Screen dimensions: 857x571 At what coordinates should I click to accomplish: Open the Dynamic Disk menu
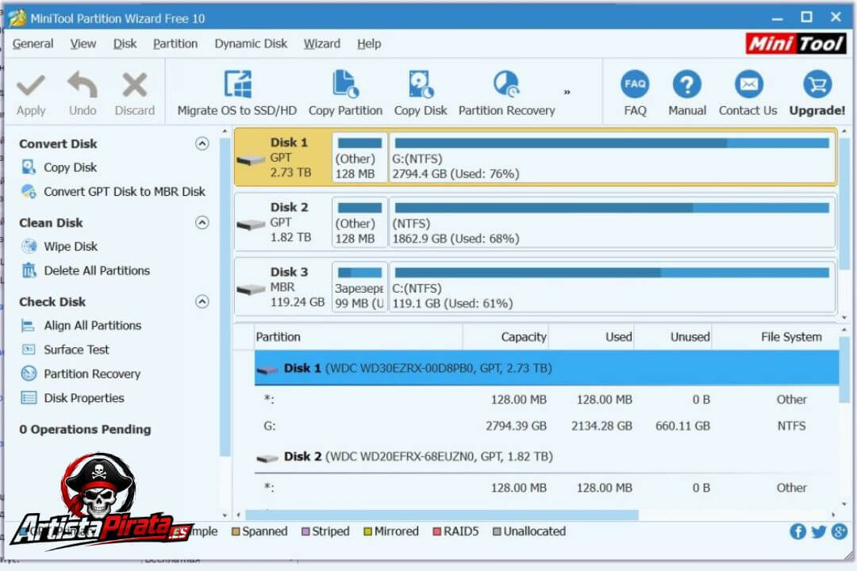point(251,44)
